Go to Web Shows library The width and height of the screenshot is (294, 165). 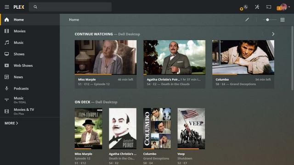[30, 66]
